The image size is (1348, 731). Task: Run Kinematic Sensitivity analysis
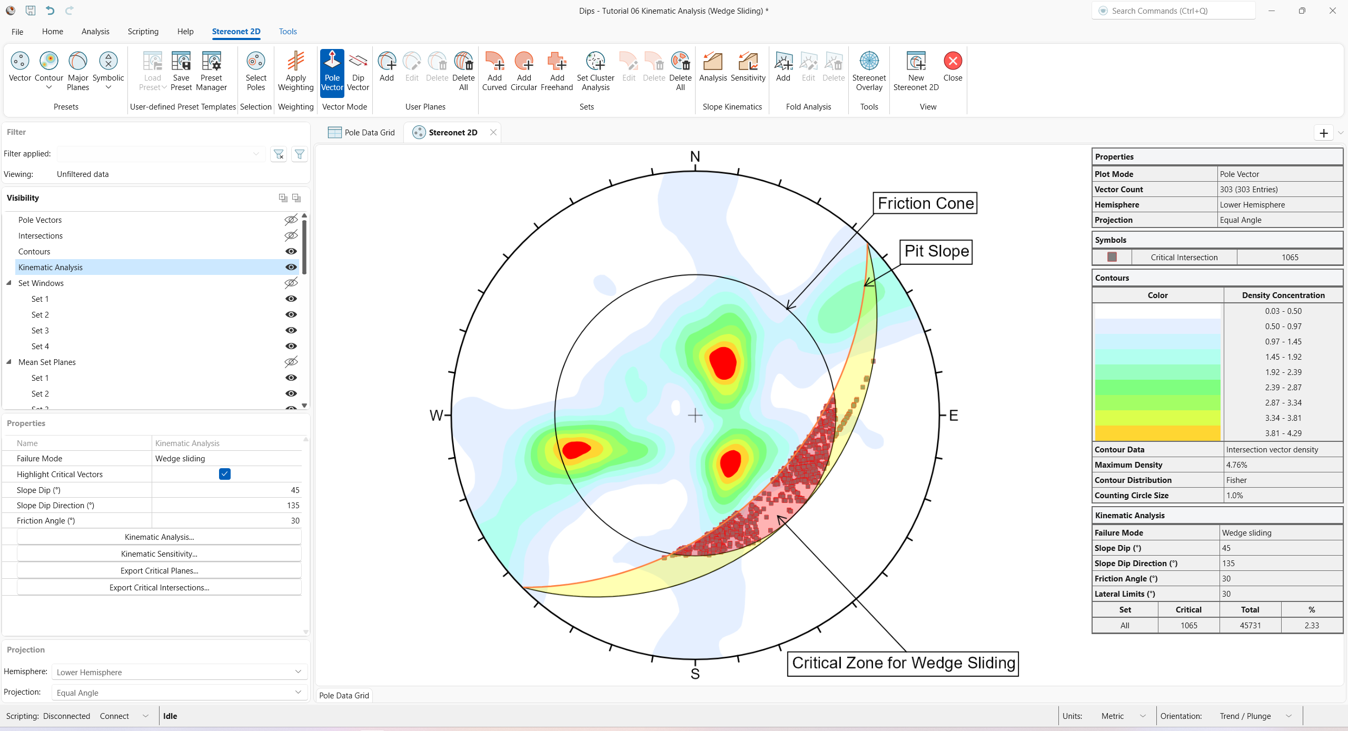pos(158,554)
